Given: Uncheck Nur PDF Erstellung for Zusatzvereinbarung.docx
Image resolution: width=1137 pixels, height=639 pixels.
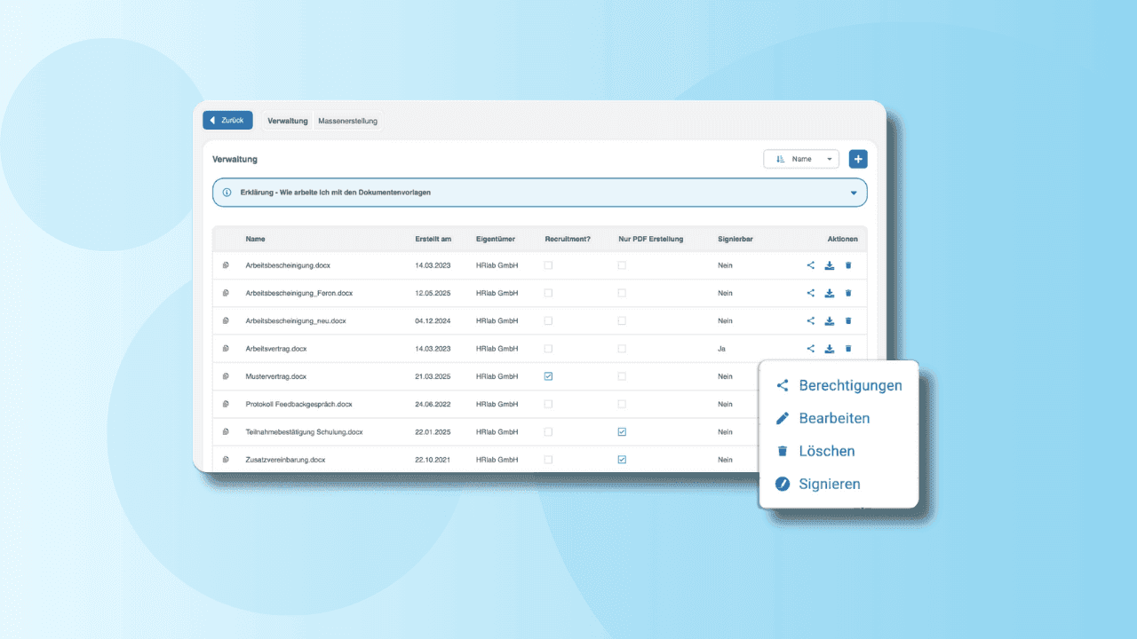Looking at the screenshot, I should (x=622, y=460).
